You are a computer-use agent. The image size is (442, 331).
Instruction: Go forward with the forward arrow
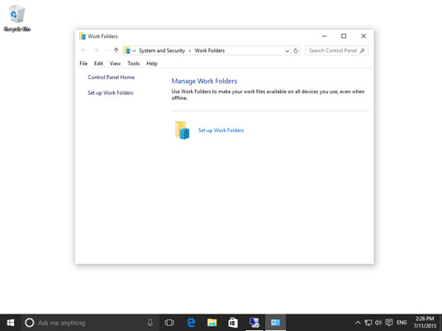96,50
